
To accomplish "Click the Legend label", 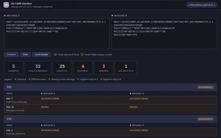I will coord(8,79).
